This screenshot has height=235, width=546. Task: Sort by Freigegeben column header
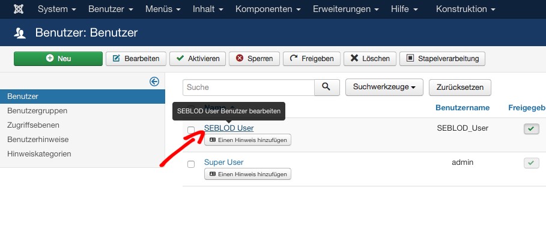527,108
